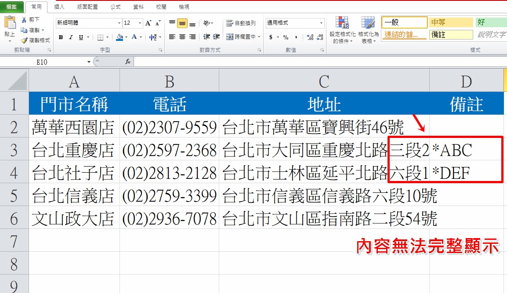Switch to the 插入 ribbon tab
Viewport: 507px width, 293px height.
(59, 7)
